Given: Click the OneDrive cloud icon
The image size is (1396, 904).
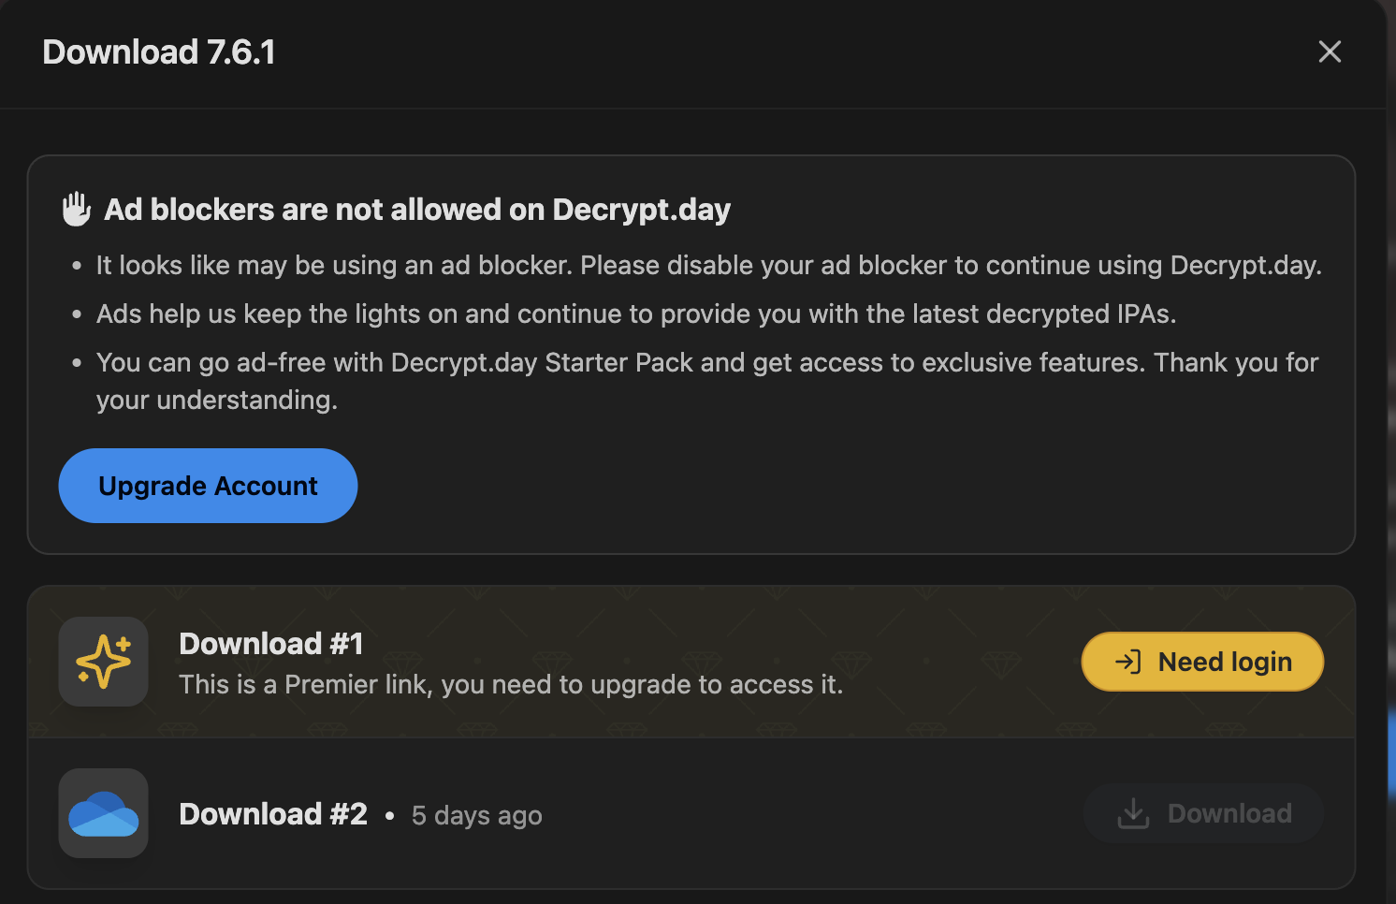Looking at the screenshot, I should coord(103,813).
